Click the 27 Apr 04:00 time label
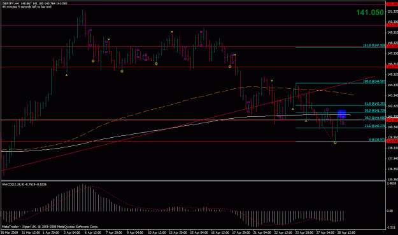 tap(325, 232)
